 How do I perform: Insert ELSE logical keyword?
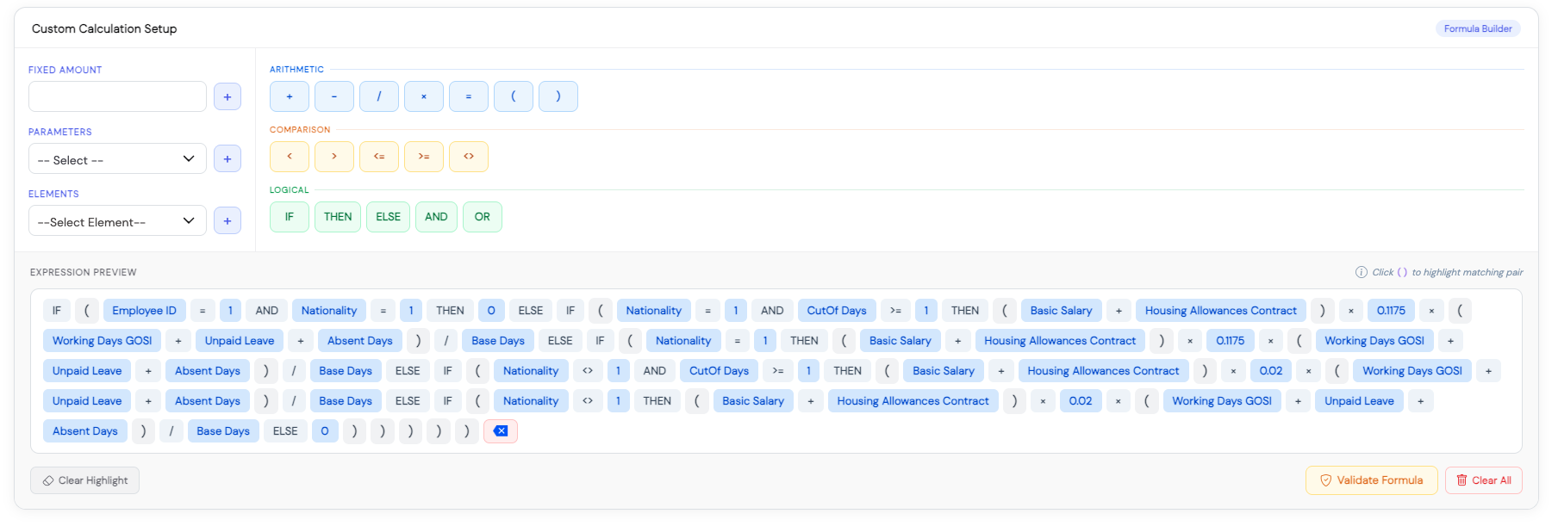coord(388,217)
